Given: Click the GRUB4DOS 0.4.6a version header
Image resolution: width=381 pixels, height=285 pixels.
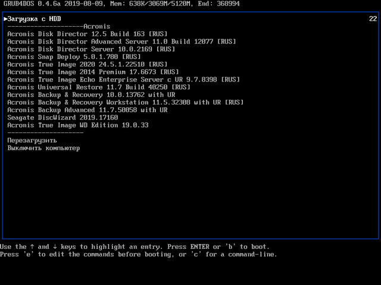Looking at the screenshot, I should point(121,4).
